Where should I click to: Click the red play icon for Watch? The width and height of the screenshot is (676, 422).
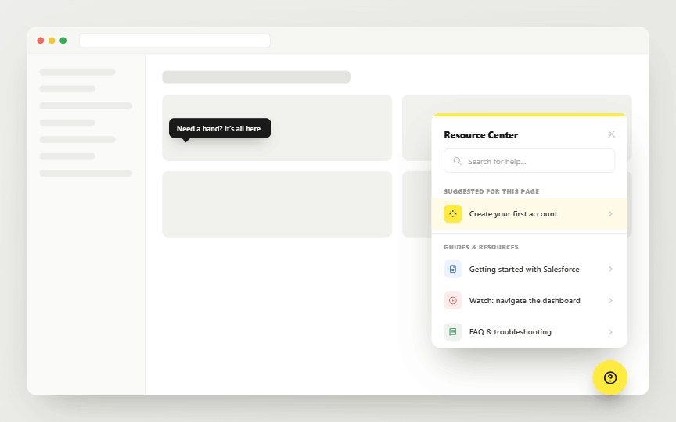[x=453, y=301]
